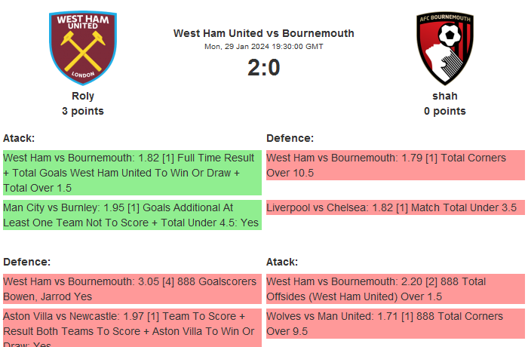Screen dimensions: 528x347
Task: Select the Total Offsides Over 1.5 bet
Action: click(394, 289)
